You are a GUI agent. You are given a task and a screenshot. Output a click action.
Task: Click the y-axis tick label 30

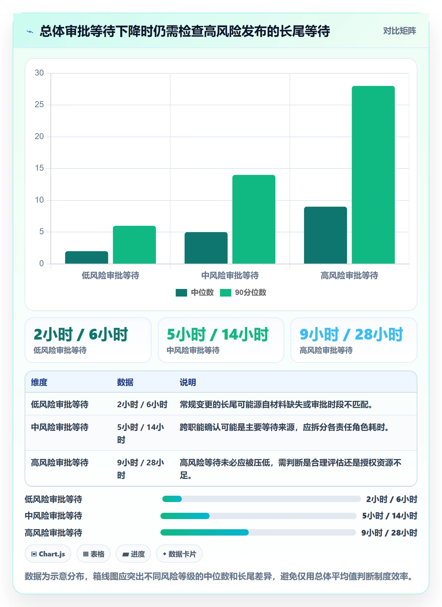[x=39, y=73]
